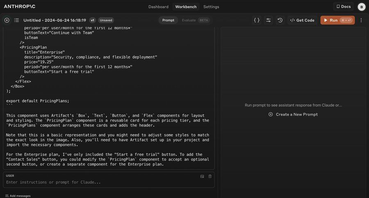The height and width of the screenshot is (198, 369).
Task: Open the user avatar B menu
Action: coord(362,7)
